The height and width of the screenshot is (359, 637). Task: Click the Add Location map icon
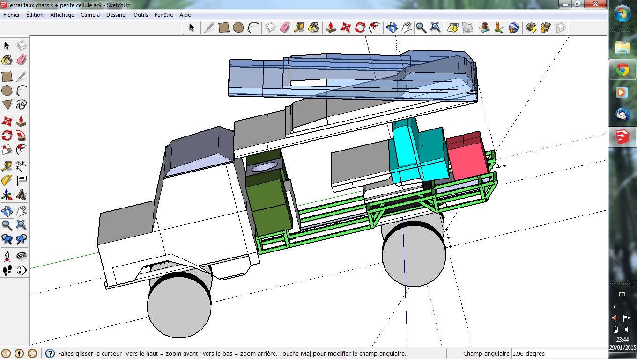(452, 28)
